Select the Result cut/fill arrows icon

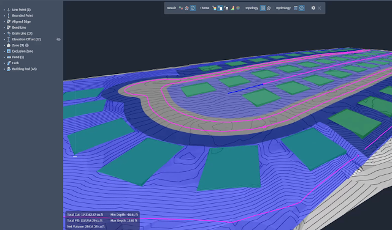pos(181,8)
